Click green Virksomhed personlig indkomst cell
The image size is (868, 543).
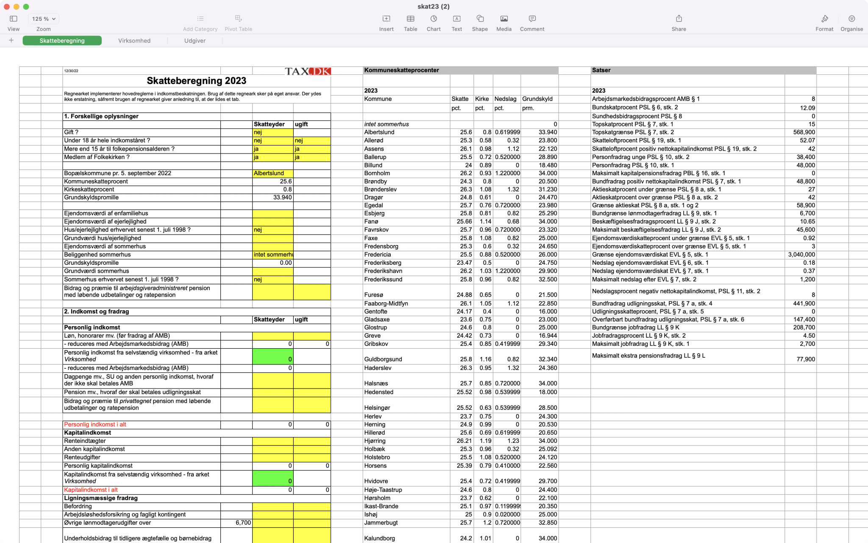coord(273,356)
